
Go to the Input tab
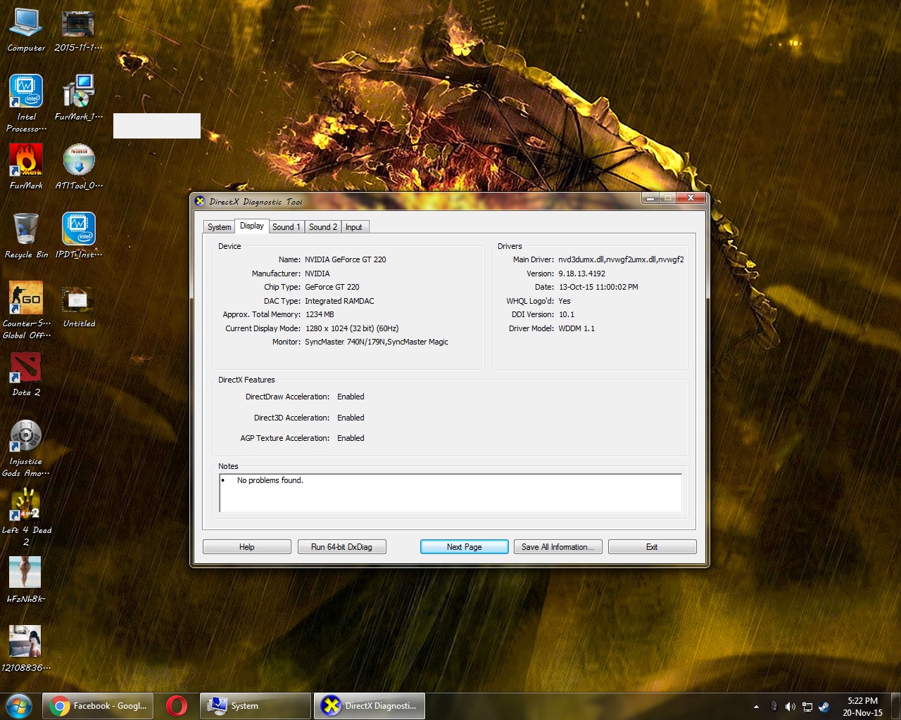354,227
